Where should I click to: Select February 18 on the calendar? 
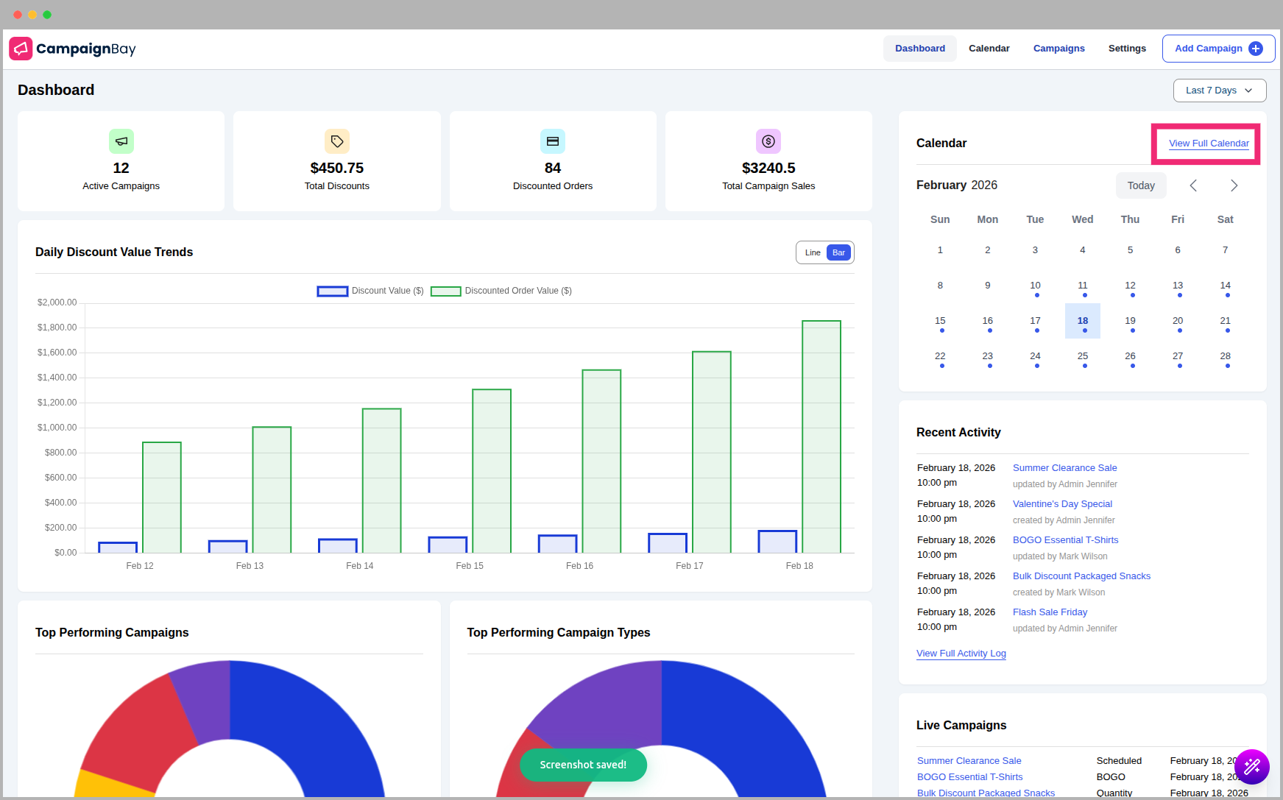tap(1082, 321)
